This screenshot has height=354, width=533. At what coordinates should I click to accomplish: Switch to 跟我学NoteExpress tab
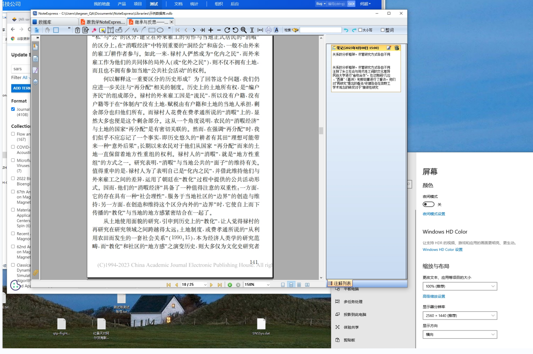coord(103,22)
